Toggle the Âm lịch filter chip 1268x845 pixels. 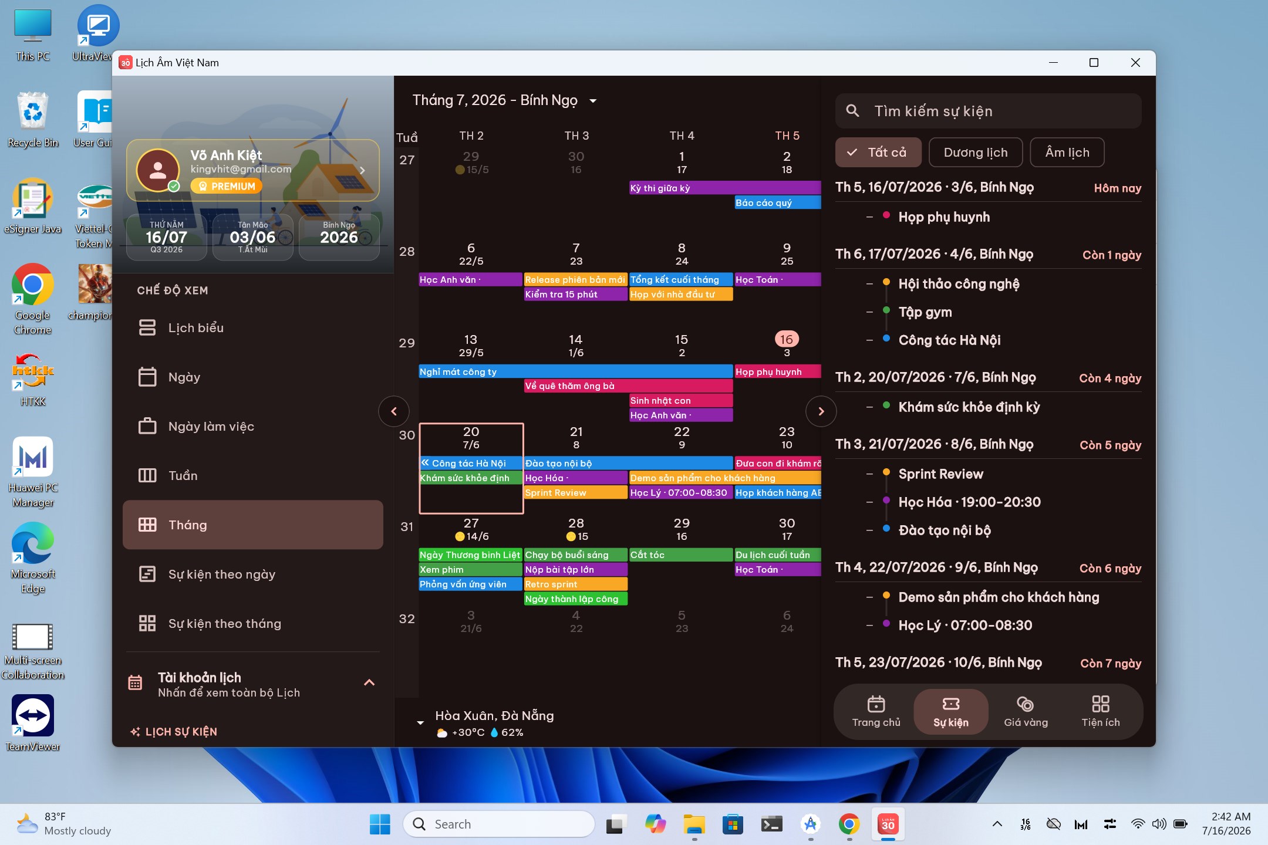coord(1067,153)
